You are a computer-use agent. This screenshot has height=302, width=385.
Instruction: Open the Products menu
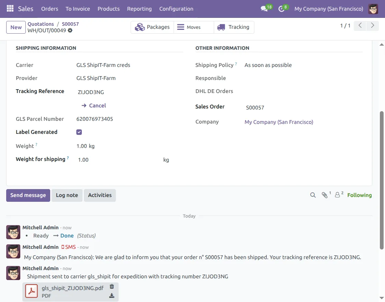point(109,9)
